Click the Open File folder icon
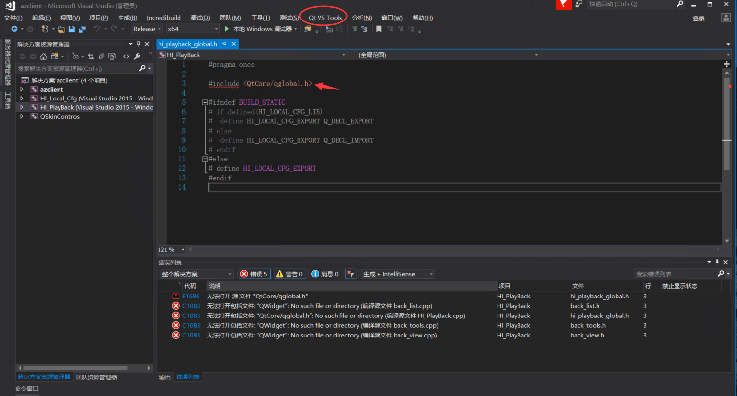Viewport: 737px width, 396px height. (x=61, y=29)
